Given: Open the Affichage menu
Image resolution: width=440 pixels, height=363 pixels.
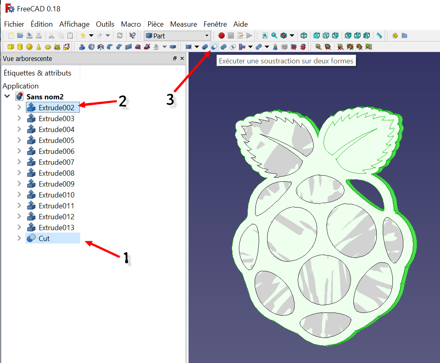Looking at the screenshot, I should [74, 24].
